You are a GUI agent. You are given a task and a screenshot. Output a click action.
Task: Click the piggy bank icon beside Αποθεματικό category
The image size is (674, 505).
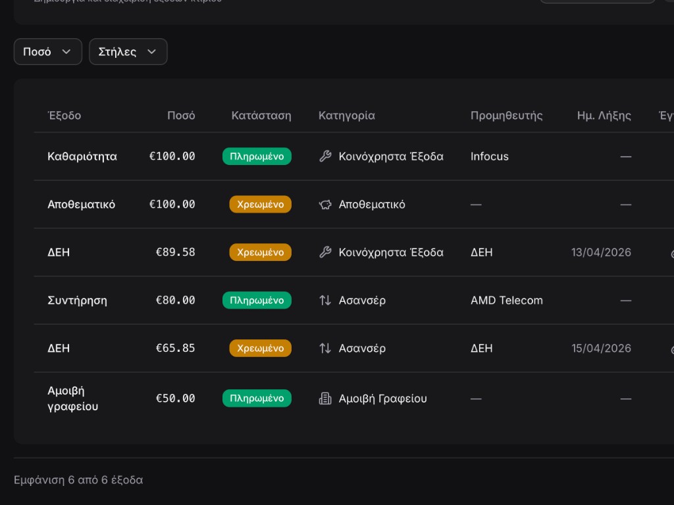click(325, 204)
